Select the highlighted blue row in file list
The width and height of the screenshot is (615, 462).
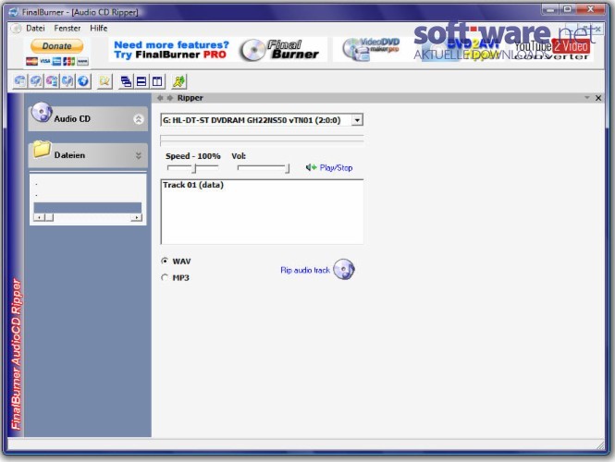pos(88,208)
